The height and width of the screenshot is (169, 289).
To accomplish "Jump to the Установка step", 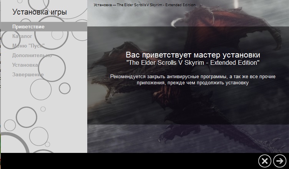I will [x=25, y=65].
